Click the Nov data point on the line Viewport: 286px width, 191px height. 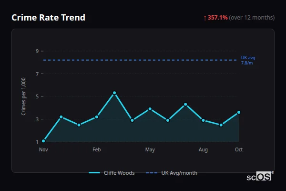click(x=43, y=141)
